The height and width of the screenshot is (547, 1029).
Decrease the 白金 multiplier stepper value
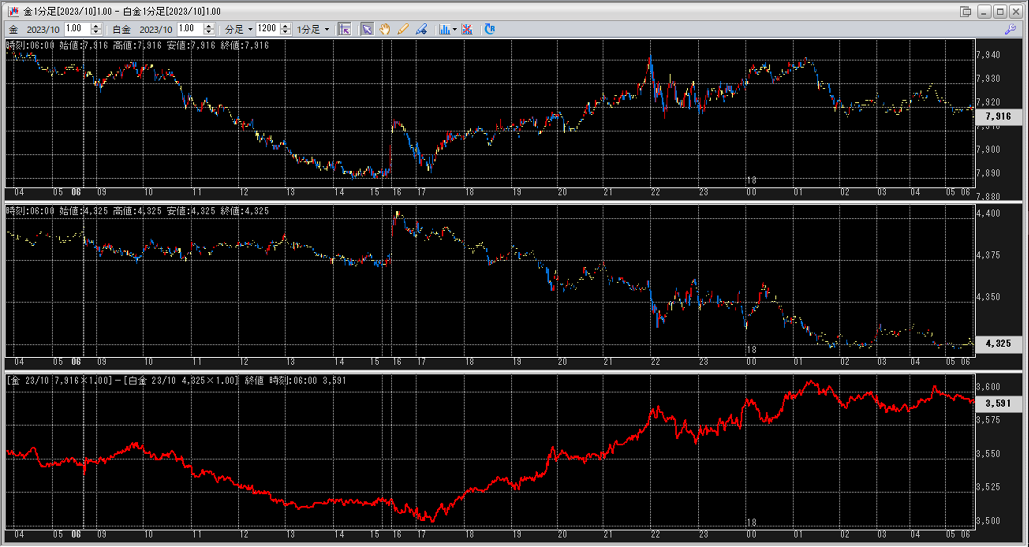(209, 32)
